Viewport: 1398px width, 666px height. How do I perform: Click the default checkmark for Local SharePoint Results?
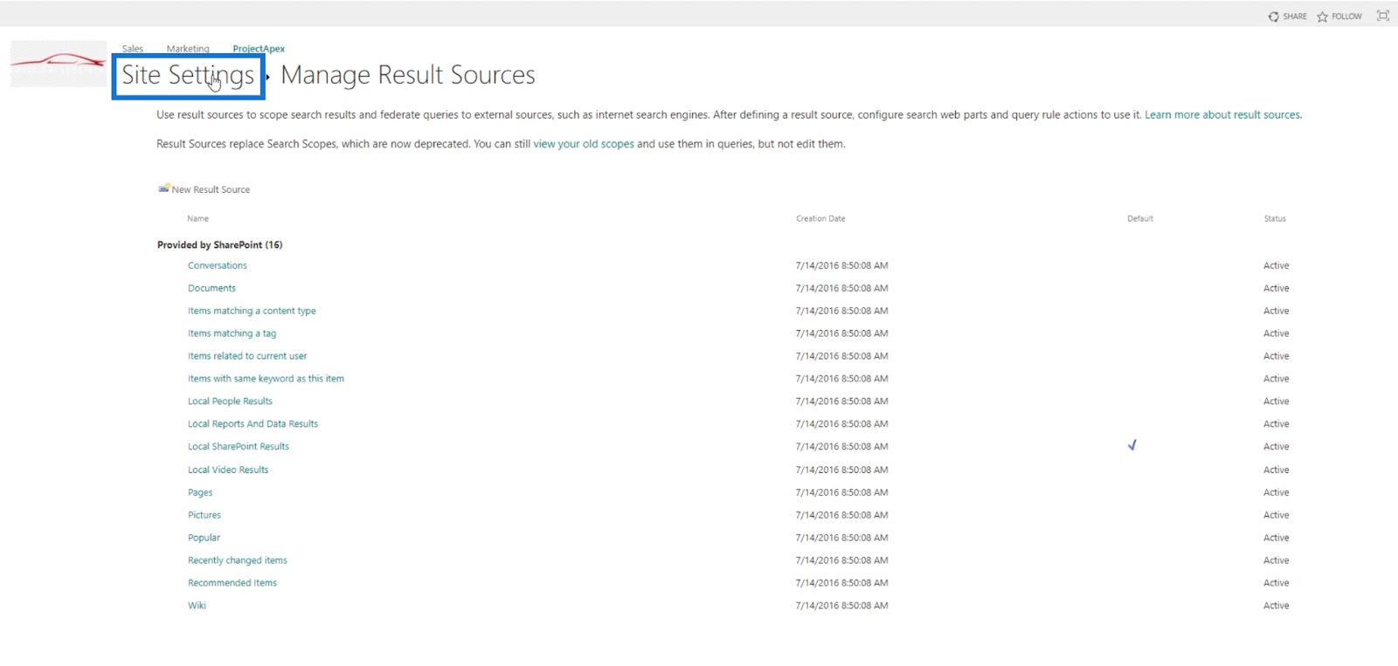click(x=1132, y=445)
